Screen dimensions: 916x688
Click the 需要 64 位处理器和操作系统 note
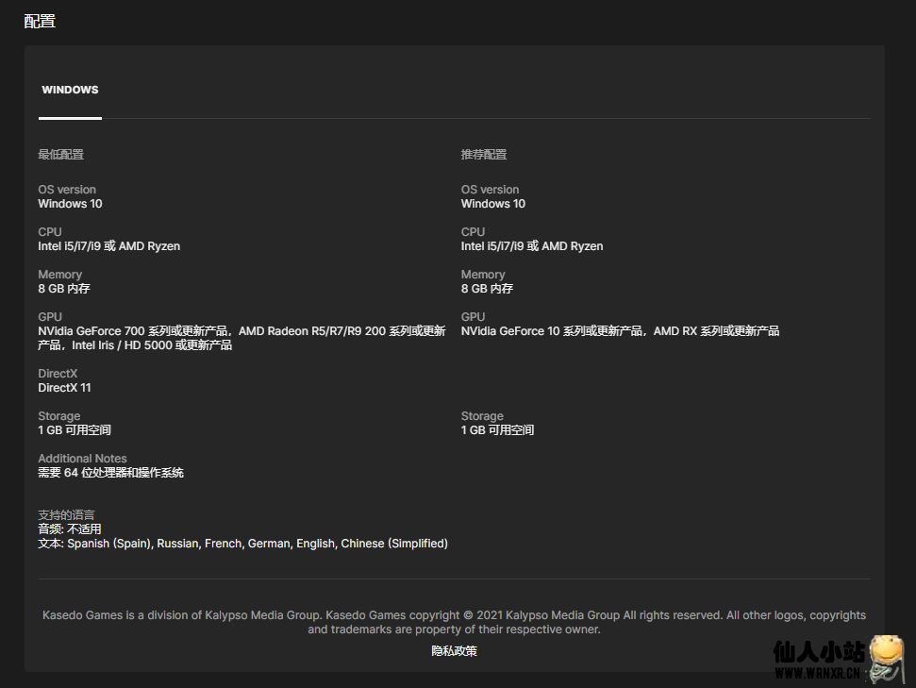click(x=110, y=473)
